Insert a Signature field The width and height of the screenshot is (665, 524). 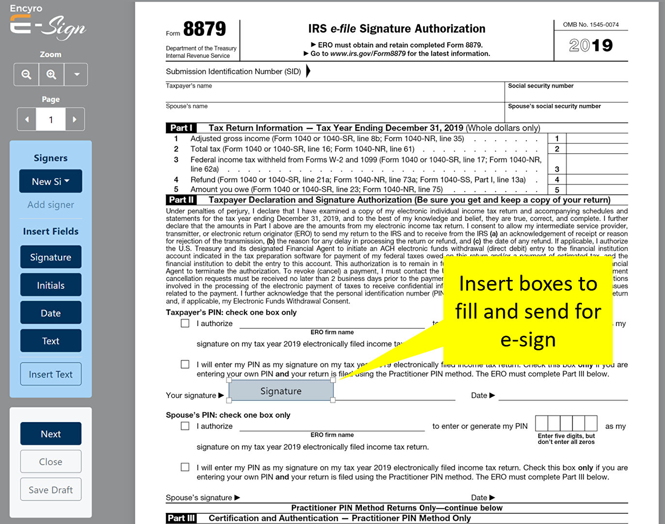[x=51, y=257]
